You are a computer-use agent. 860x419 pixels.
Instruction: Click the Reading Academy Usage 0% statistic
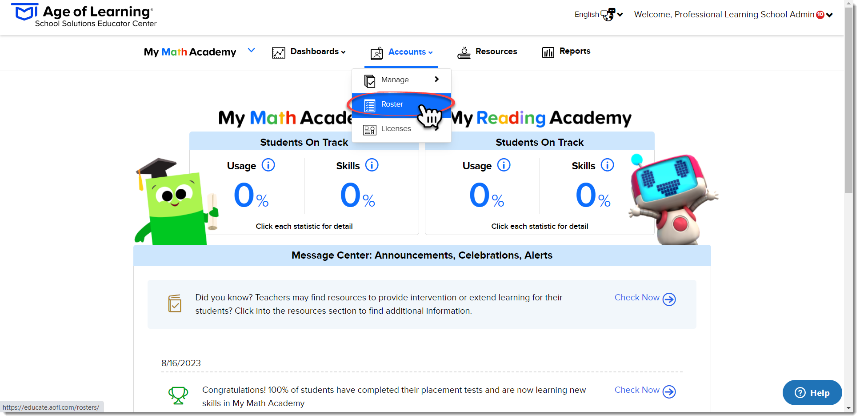point(487,196)
